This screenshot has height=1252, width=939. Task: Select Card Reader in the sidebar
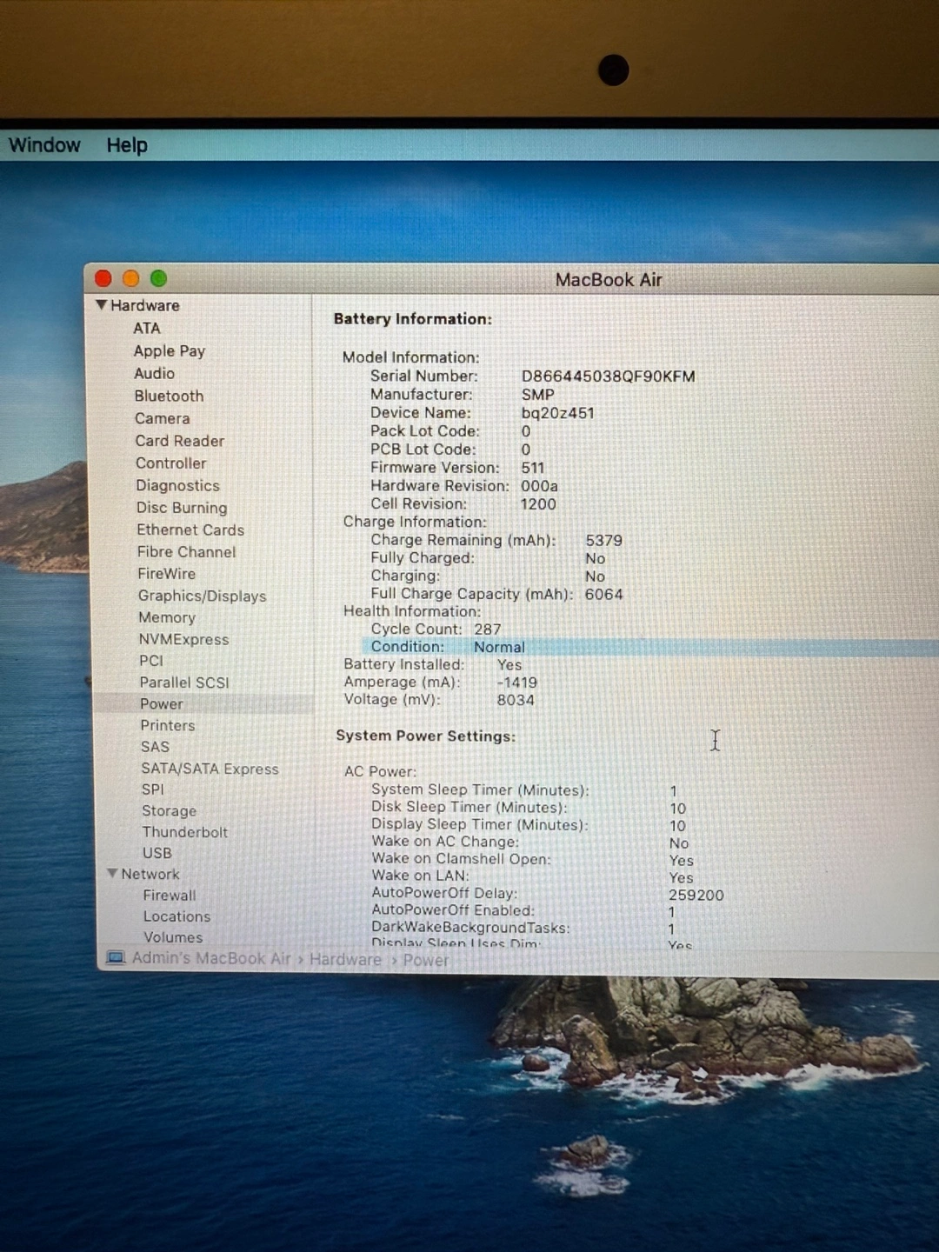[x=180, y=442]
